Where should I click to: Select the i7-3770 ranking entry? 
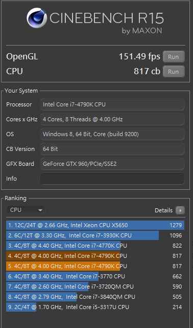point(95,276)
